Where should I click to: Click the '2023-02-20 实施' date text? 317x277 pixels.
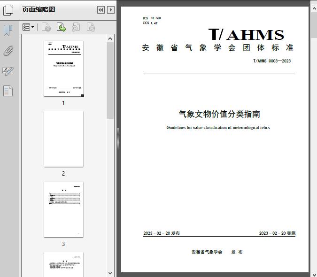coord(278,233)
